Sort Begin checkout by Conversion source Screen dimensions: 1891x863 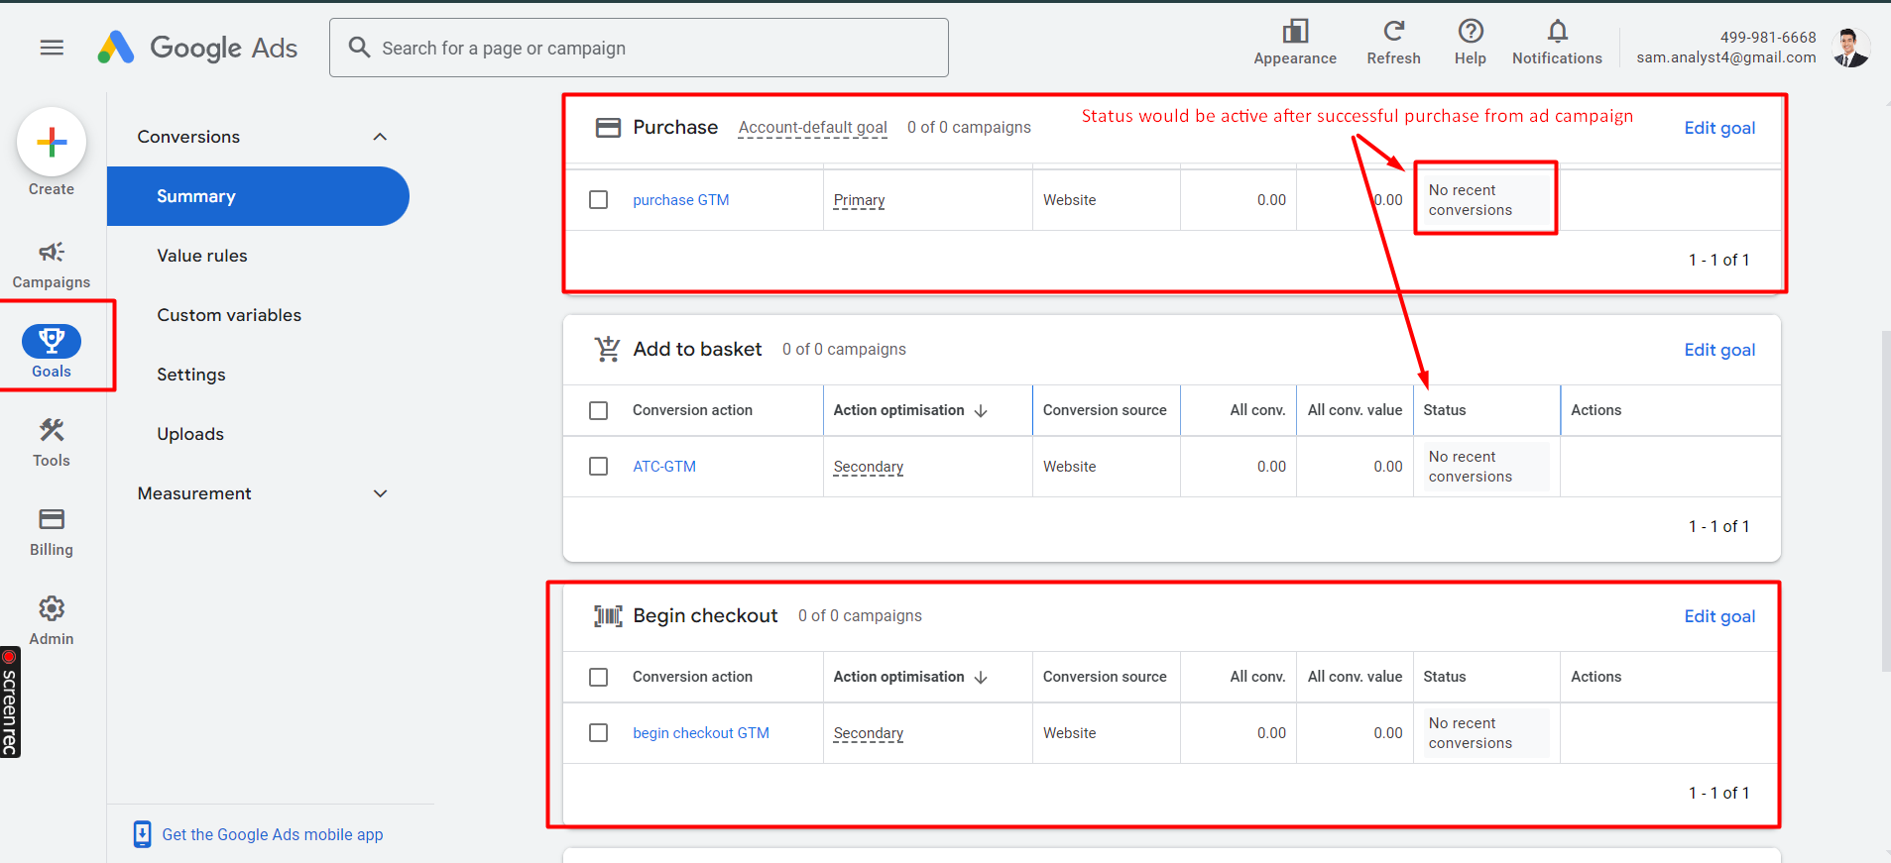click(1105, 677)
